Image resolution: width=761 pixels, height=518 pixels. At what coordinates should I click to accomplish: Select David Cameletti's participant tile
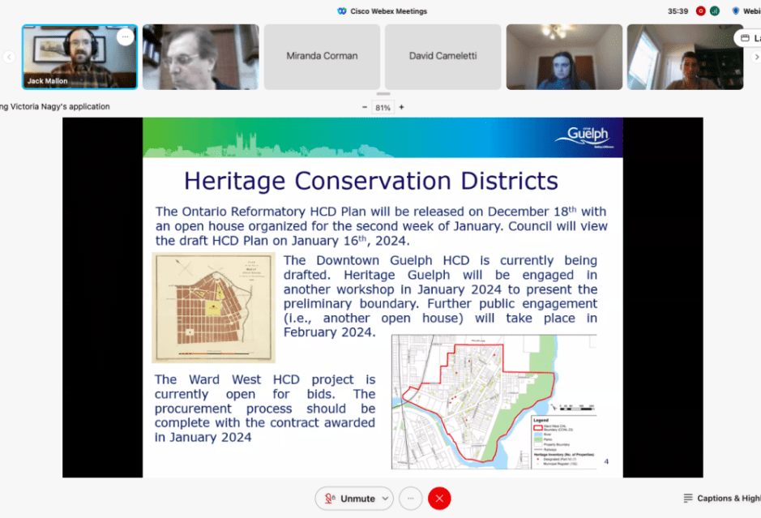pyautogui.click(x=442, y=57)
